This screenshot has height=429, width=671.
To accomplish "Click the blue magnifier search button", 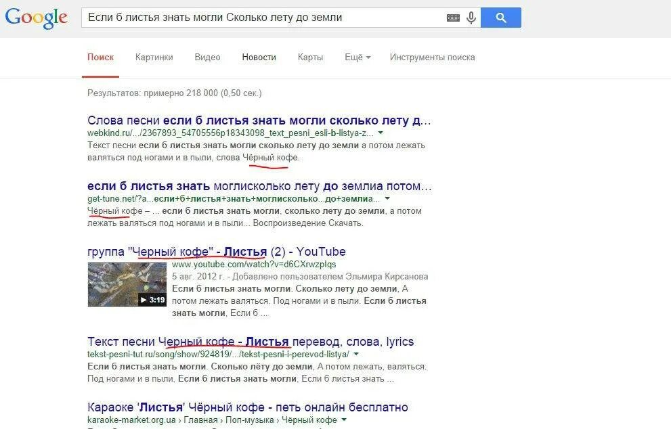I will coord(500,18).
